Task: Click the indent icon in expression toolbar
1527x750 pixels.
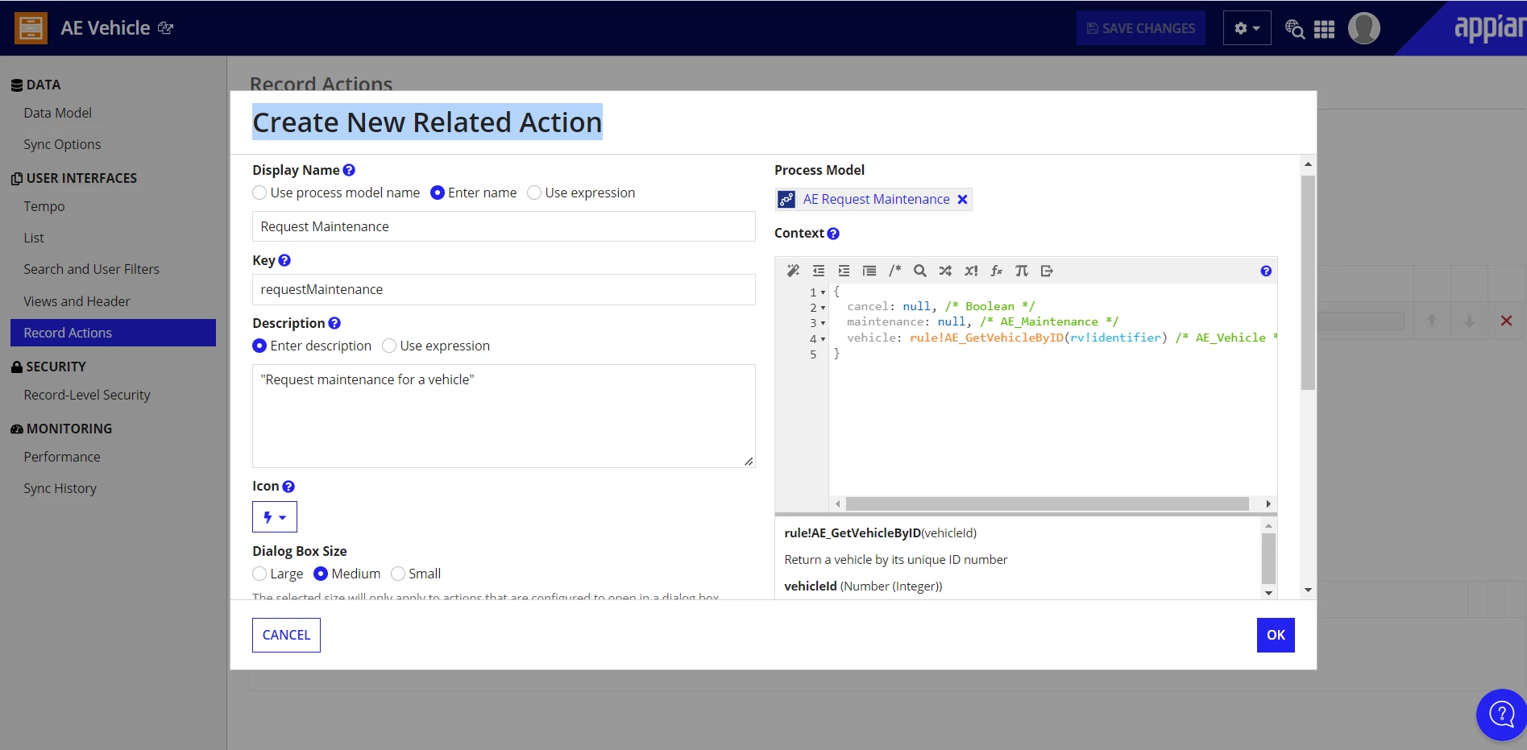Action: click(844, 271)
